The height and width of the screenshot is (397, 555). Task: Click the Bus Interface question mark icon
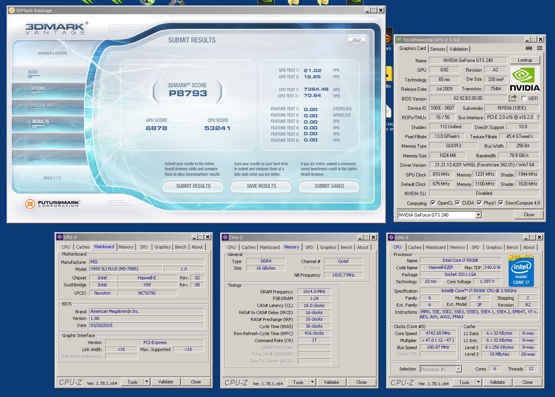[538, 117]
